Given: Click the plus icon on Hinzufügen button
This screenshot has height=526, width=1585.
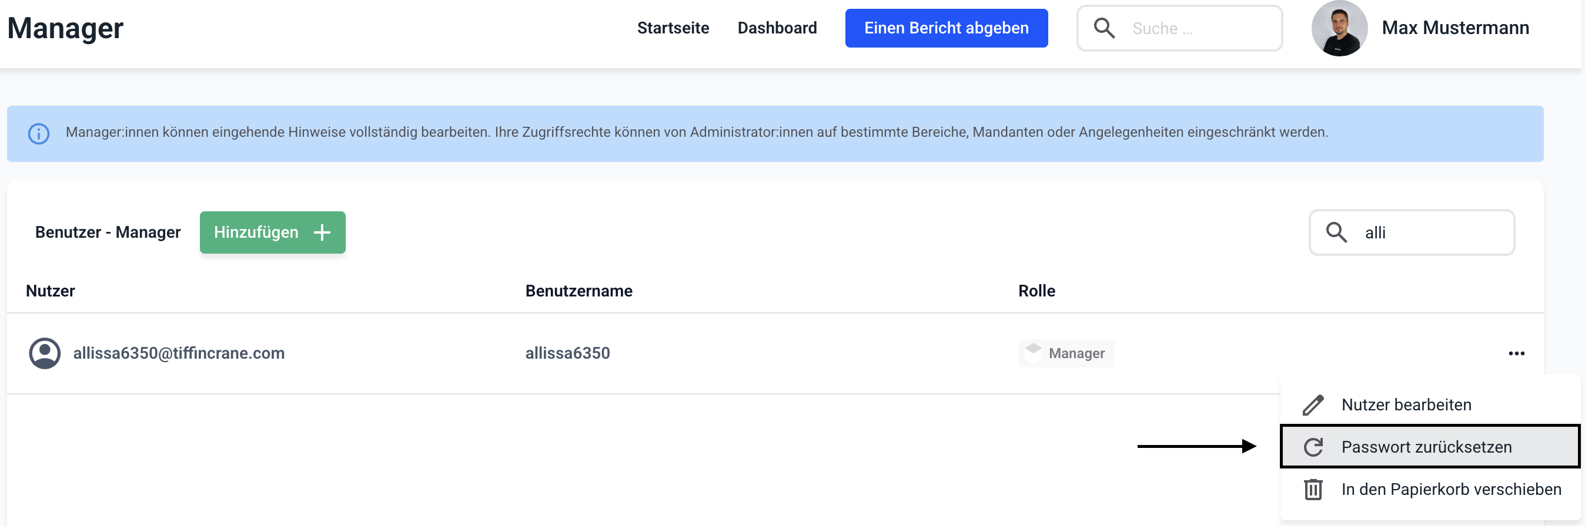Looking at the screenshot, I should click(x=322, y=232).
